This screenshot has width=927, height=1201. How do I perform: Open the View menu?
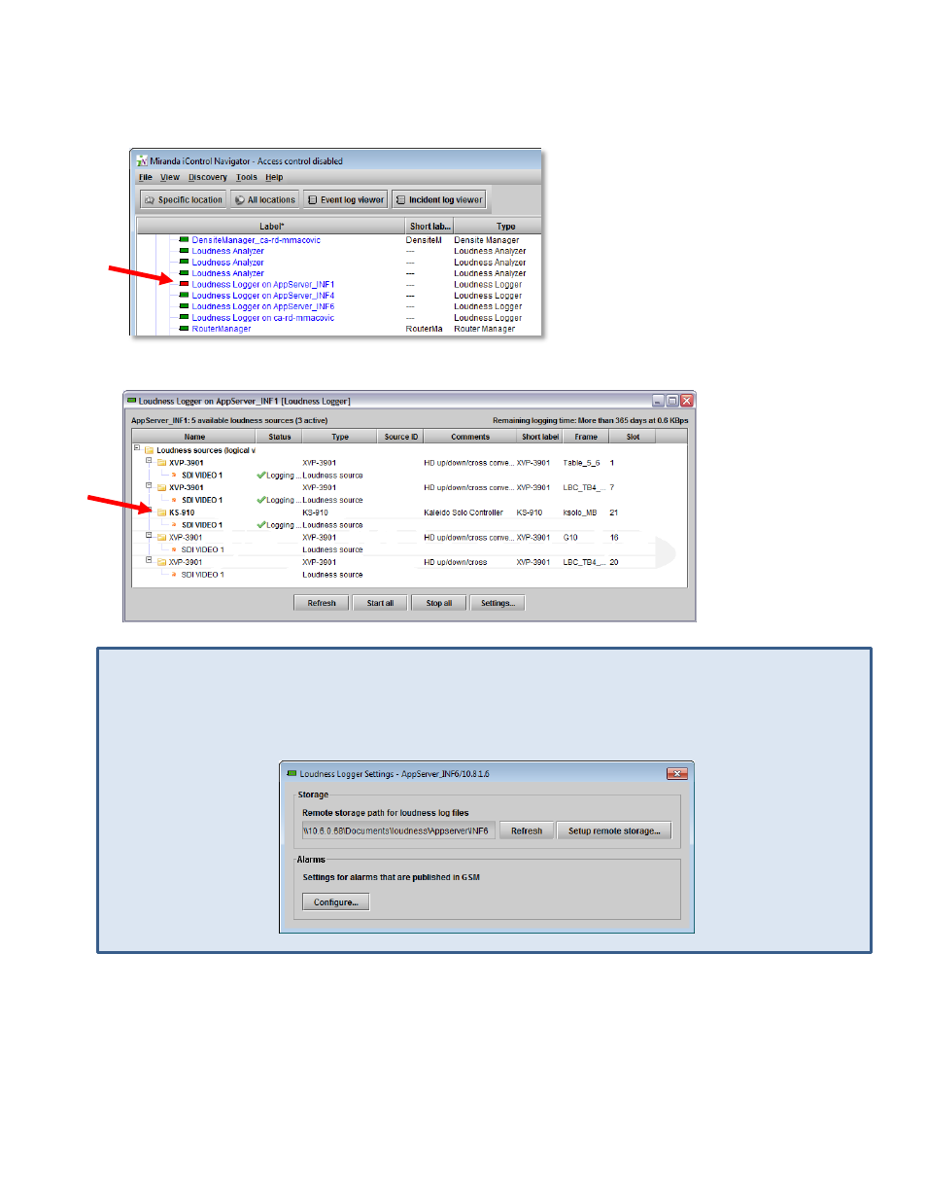pyautogui.click(x=170, y=177)
